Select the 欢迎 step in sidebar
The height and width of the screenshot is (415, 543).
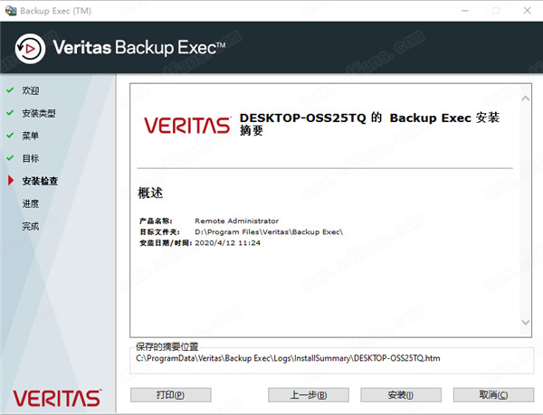coord(31,90)
